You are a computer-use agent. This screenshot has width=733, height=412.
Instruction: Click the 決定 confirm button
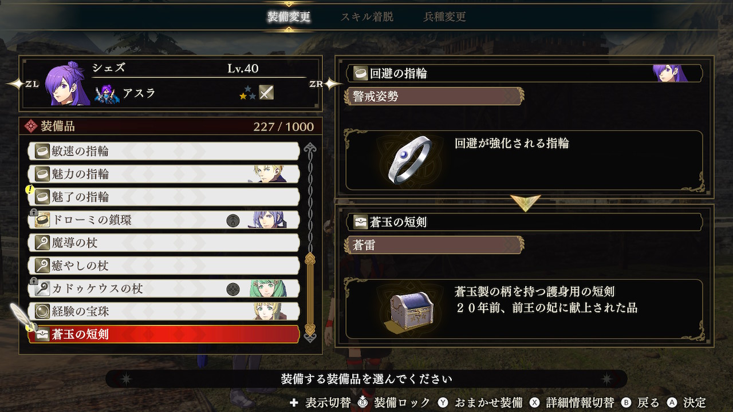(x=687, y=402)
